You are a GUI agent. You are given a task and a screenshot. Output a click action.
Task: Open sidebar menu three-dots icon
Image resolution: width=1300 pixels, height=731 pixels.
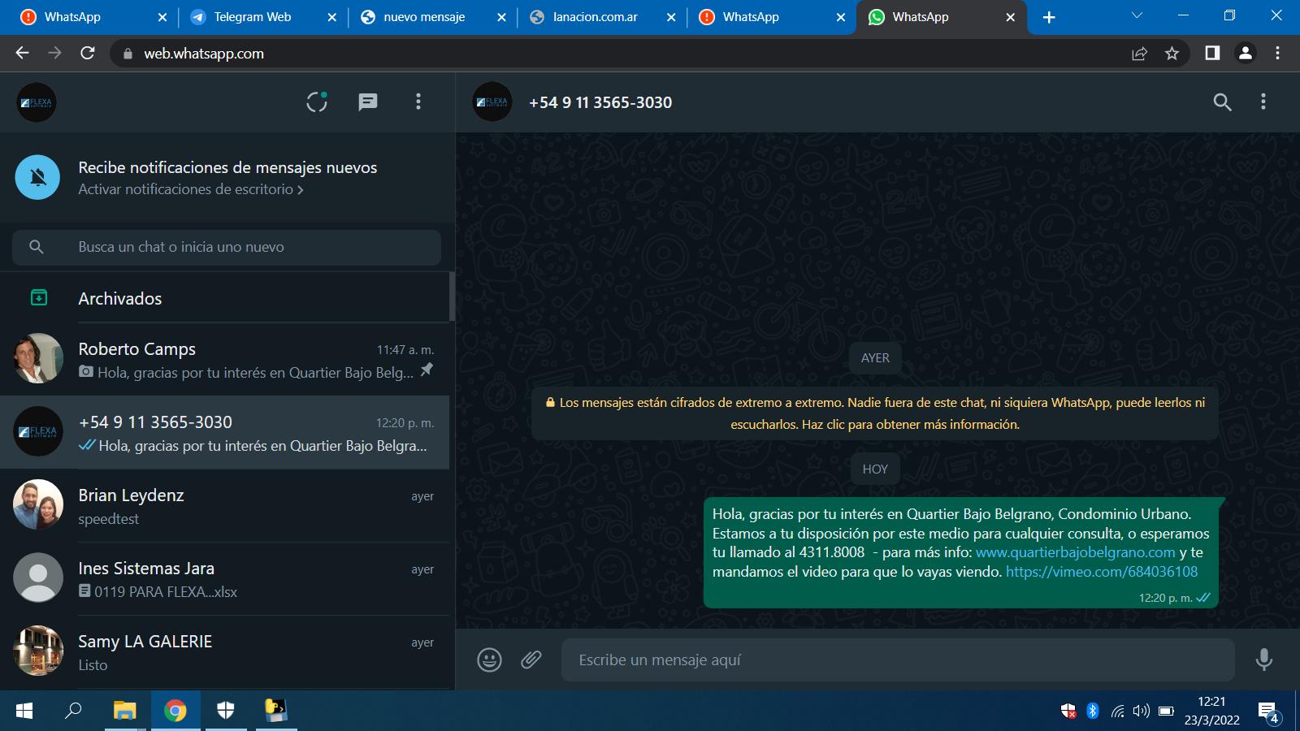[x=418, y=102]
